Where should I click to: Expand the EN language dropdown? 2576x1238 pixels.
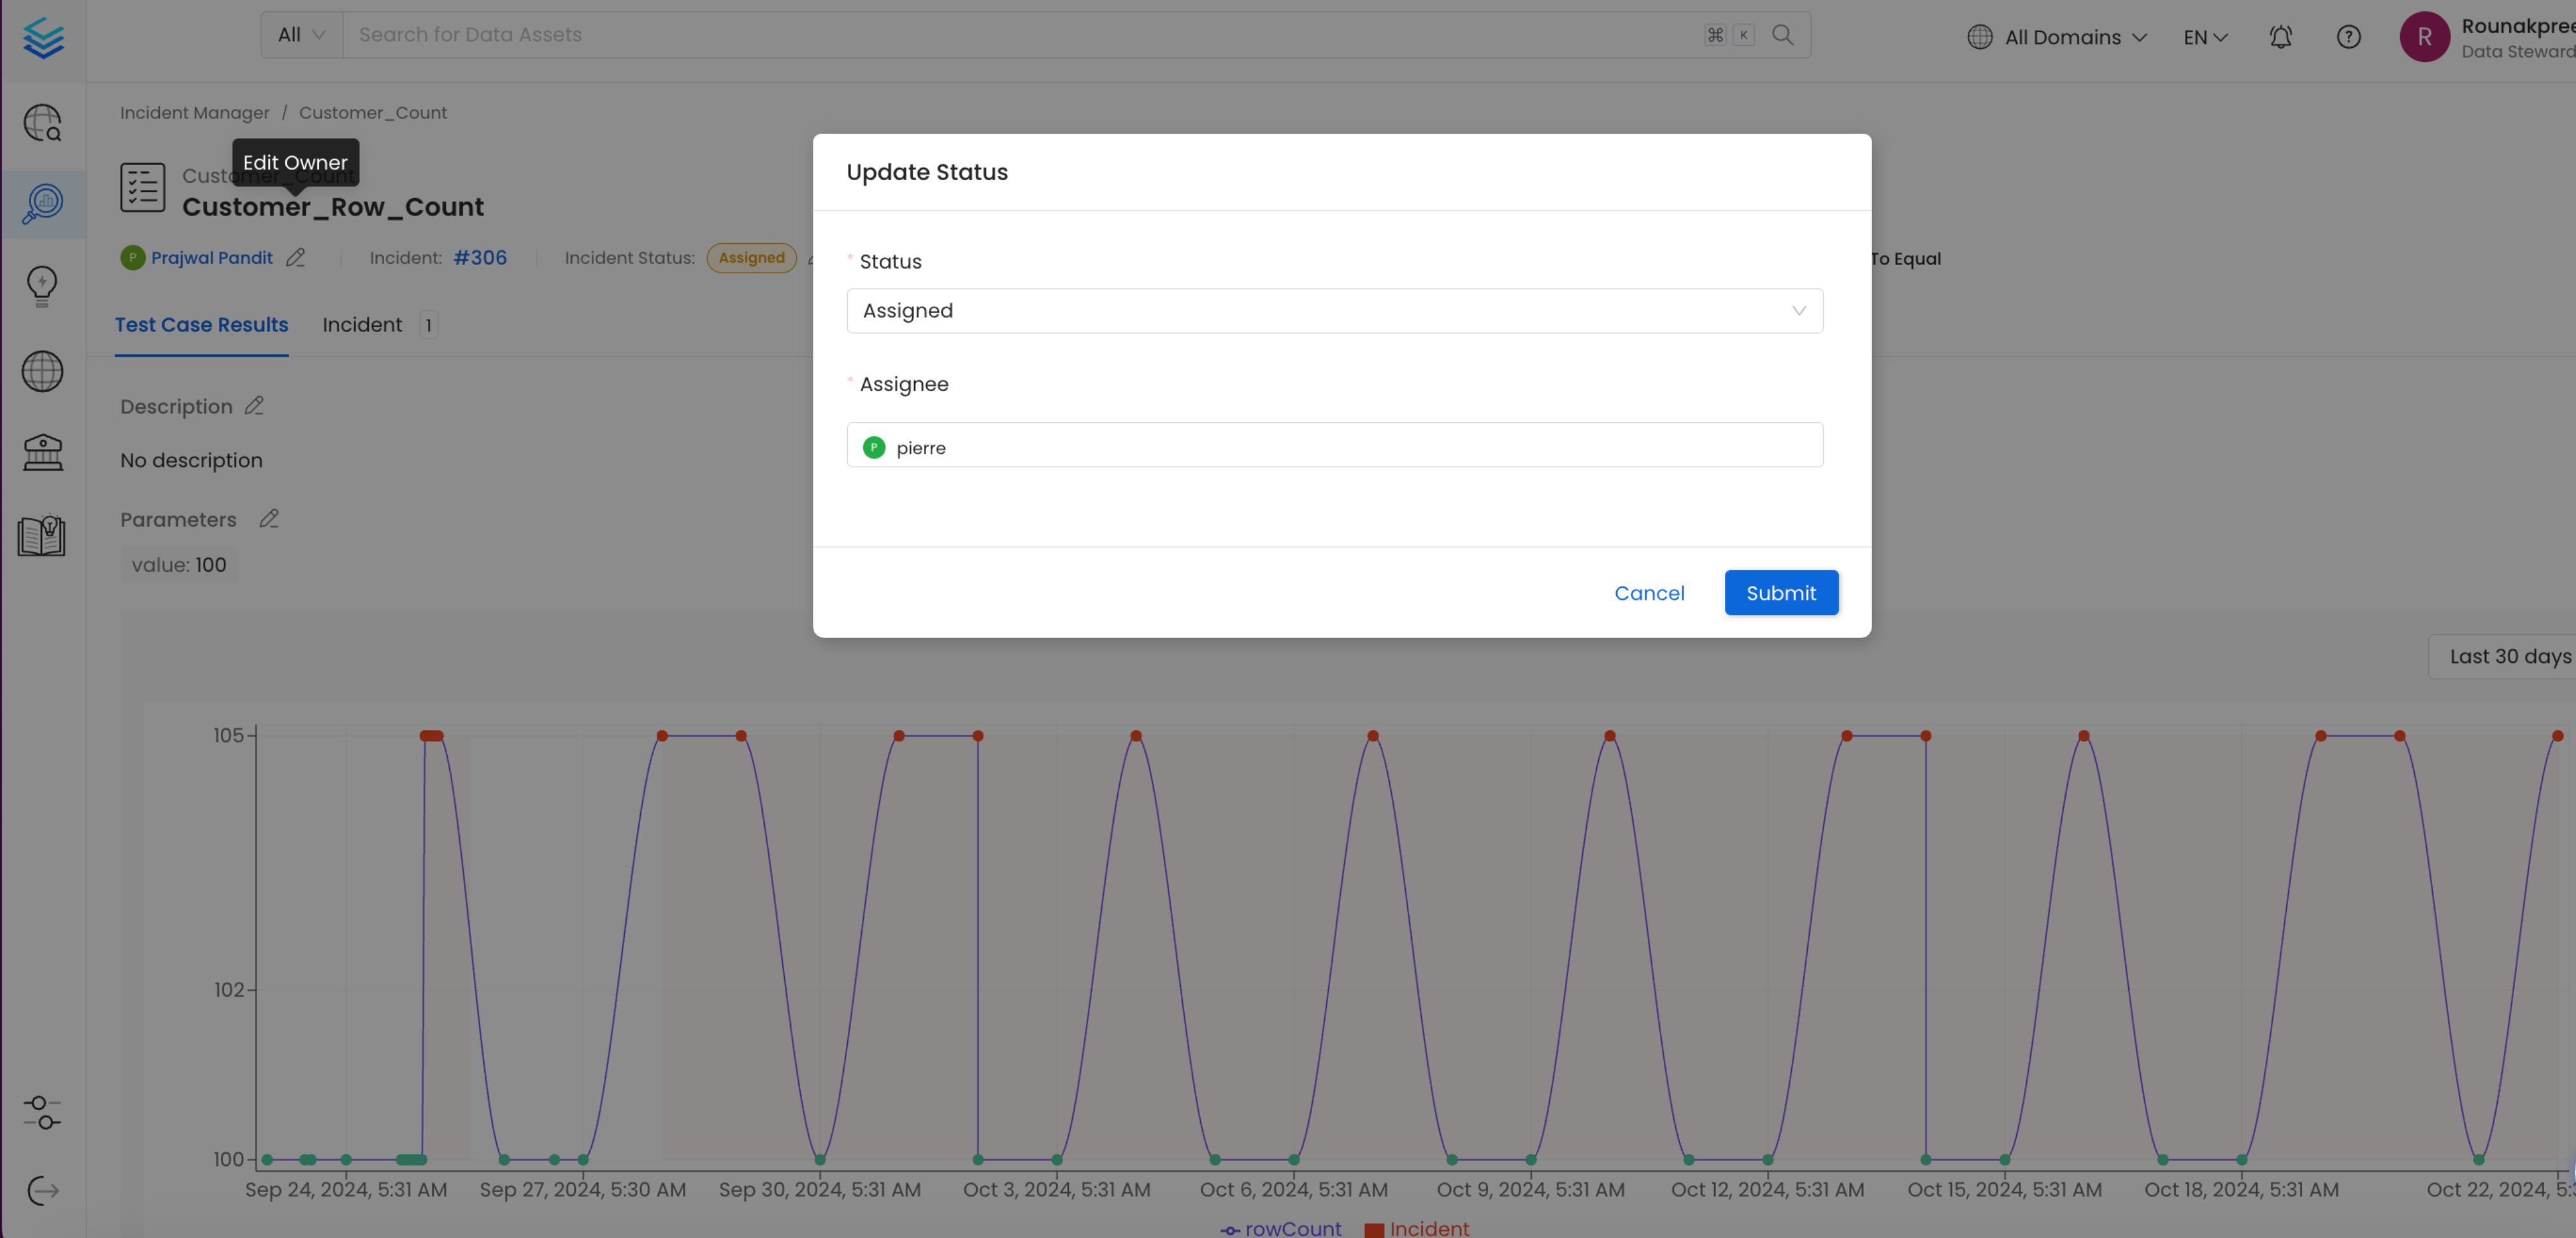pos(2205,37)
